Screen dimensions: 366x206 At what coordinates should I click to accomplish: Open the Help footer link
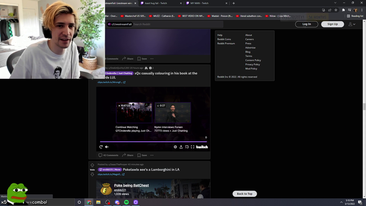[220, 35]
